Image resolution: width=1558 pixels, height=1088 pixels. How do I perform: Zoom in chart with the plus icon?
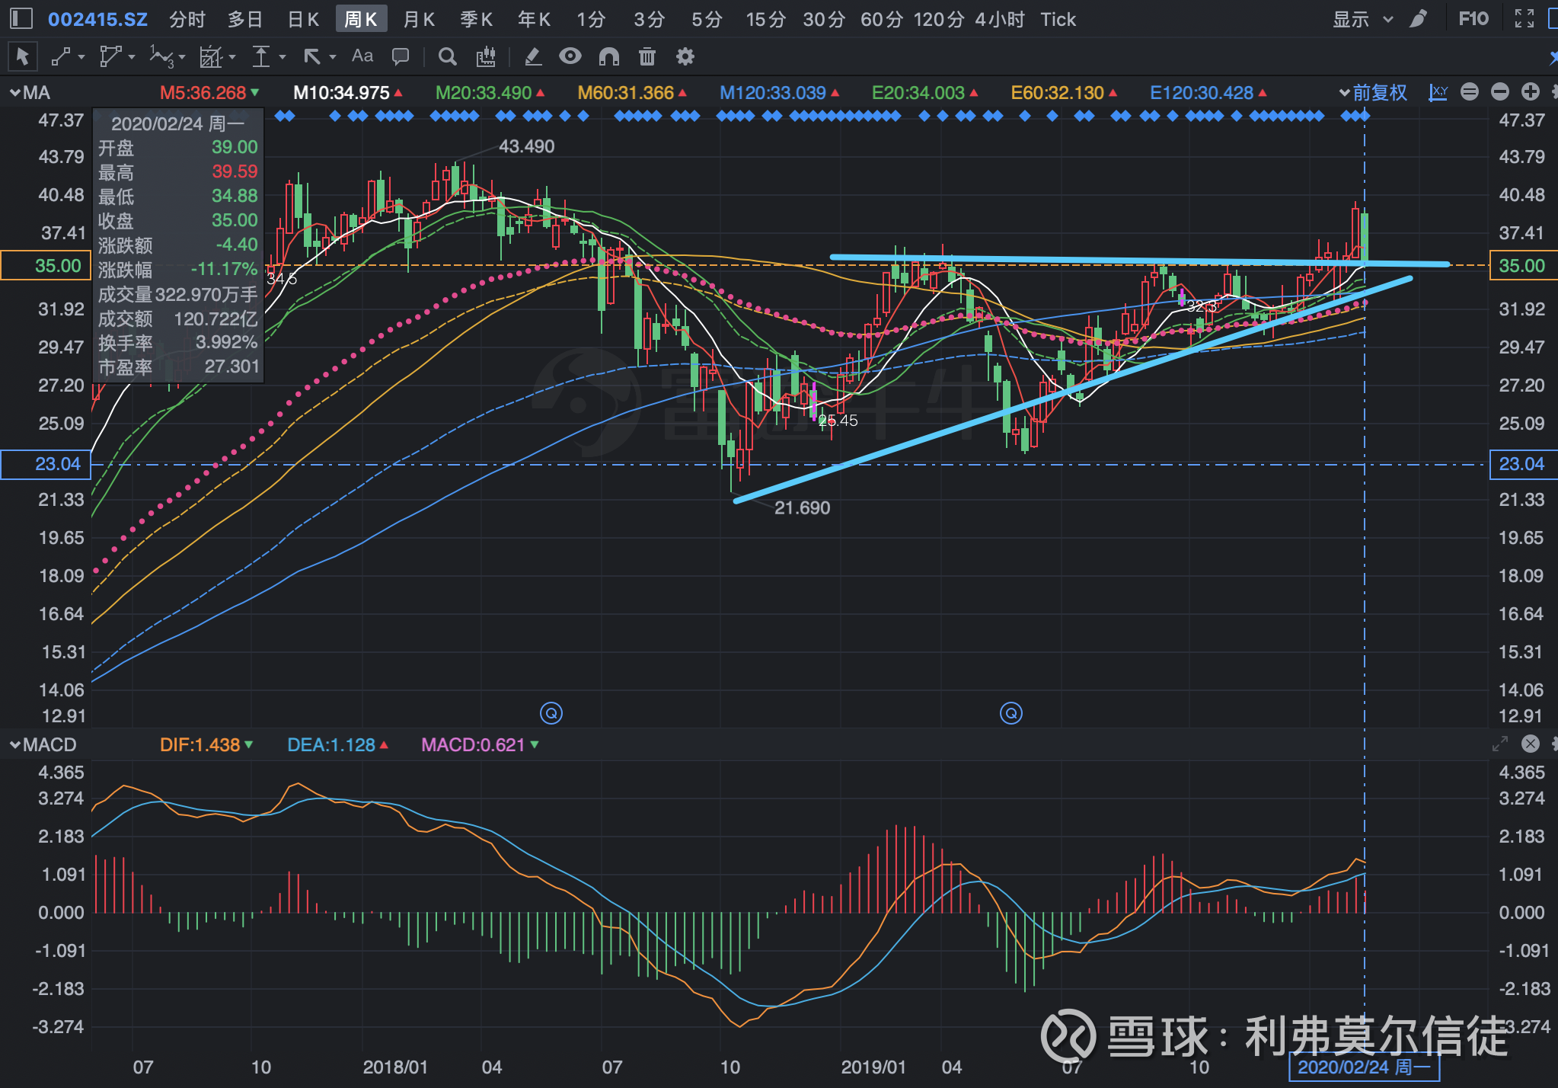[x=1531, y=92]
